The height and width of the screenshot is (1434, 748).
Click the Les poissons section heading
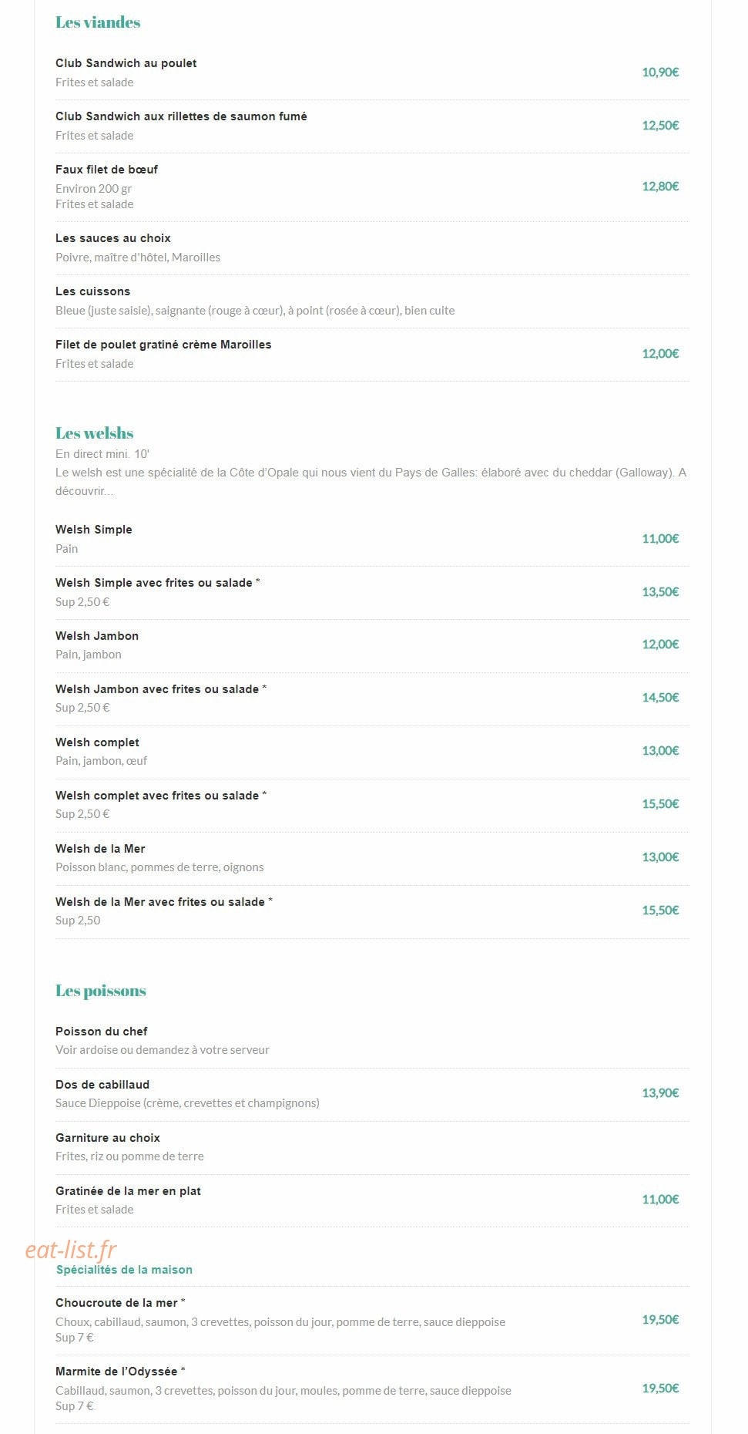pyautogui.click(x=101, y=991)
